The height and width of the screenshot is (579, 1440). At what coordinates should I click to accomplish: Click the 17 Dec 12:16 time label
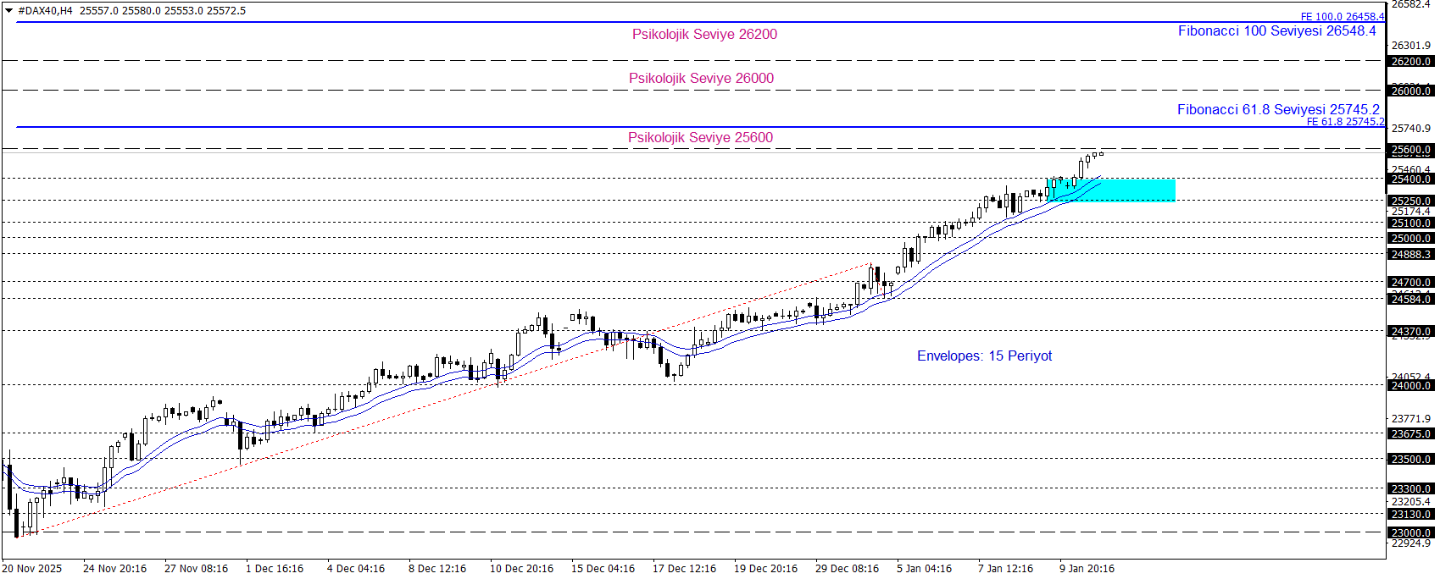(x=684, y=569)
